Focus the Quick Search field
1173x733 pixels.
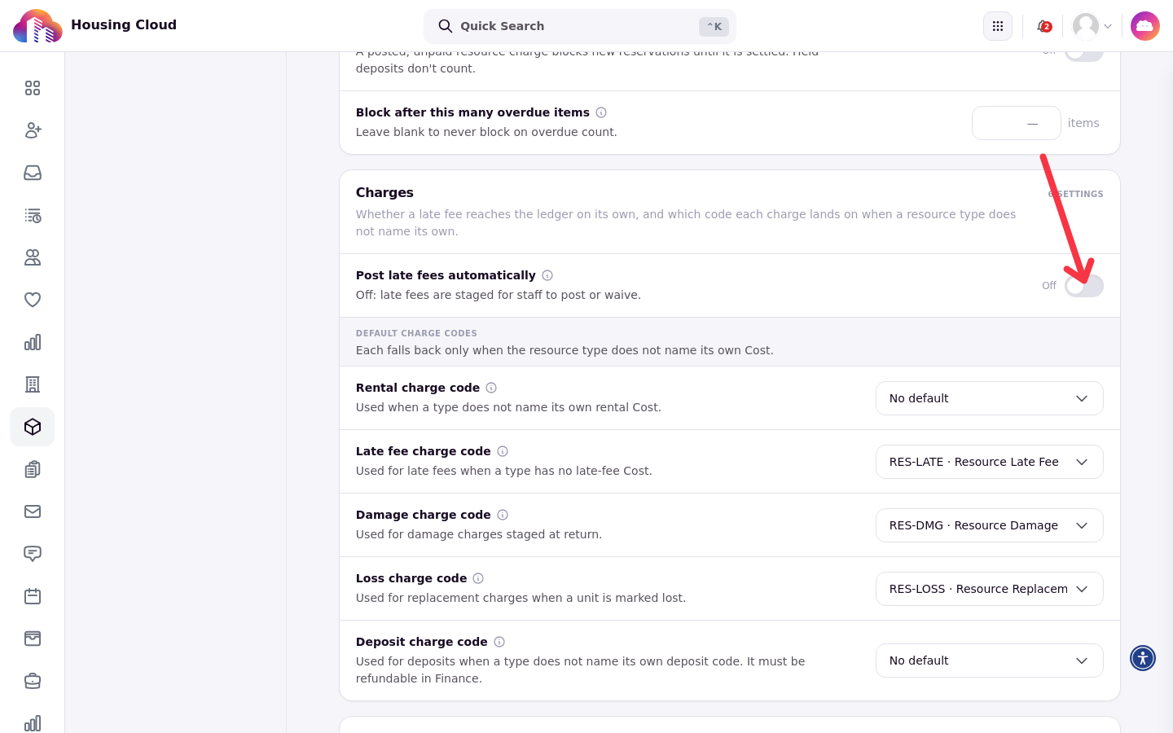pyautogui.click(x=580, y=26)
